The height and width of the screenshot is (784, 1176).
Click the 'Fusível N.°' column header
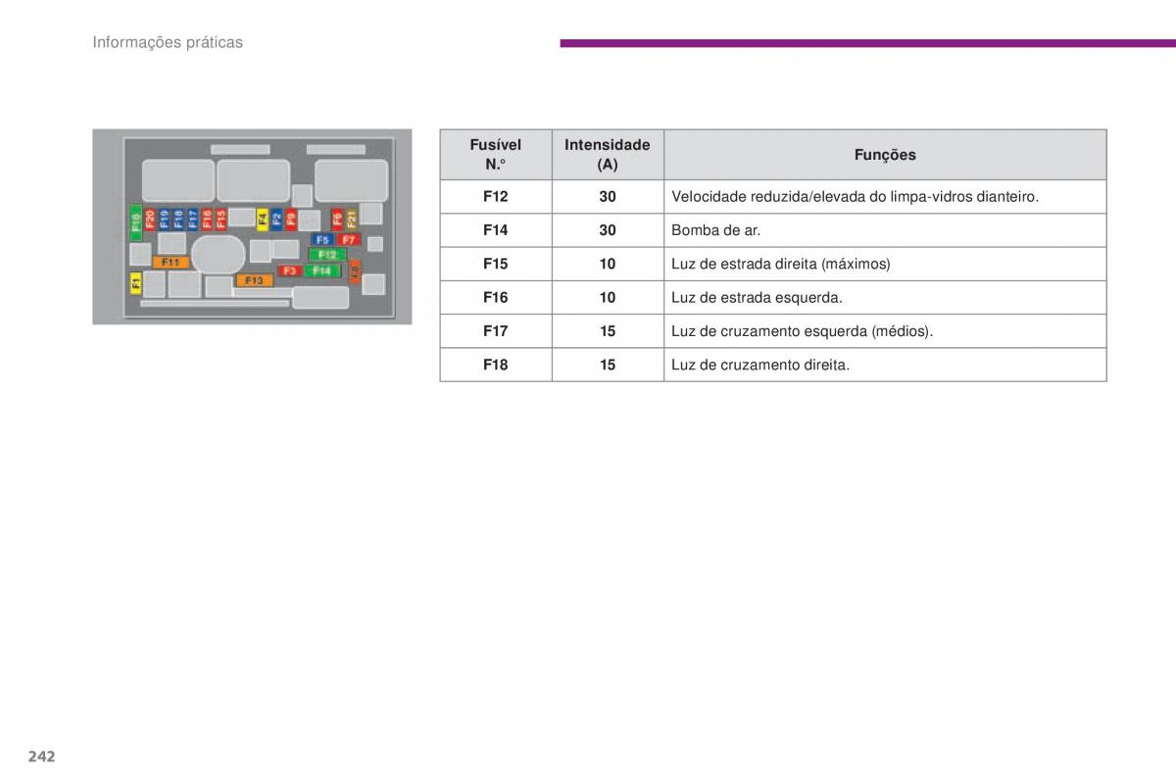496,155
